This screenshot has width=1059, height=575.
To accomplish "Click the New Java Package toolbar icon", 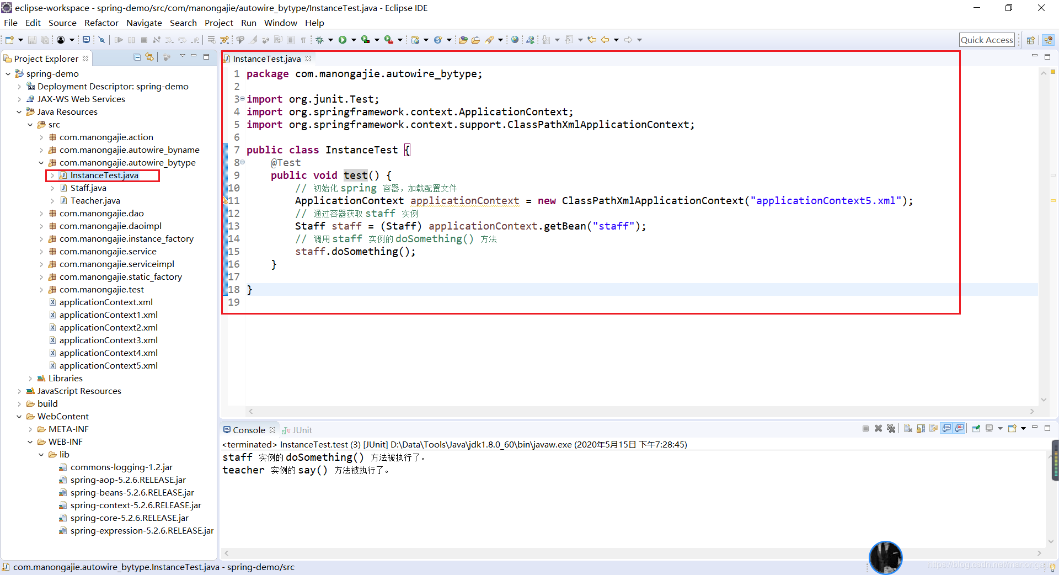I will (x=415, y=40).
